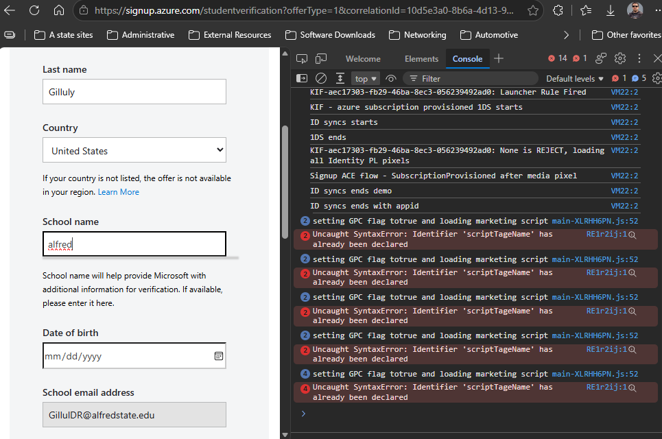Open Console settings gear at toolbar end
This screenshot has height=439, width=662.
[x=657, y=78]
